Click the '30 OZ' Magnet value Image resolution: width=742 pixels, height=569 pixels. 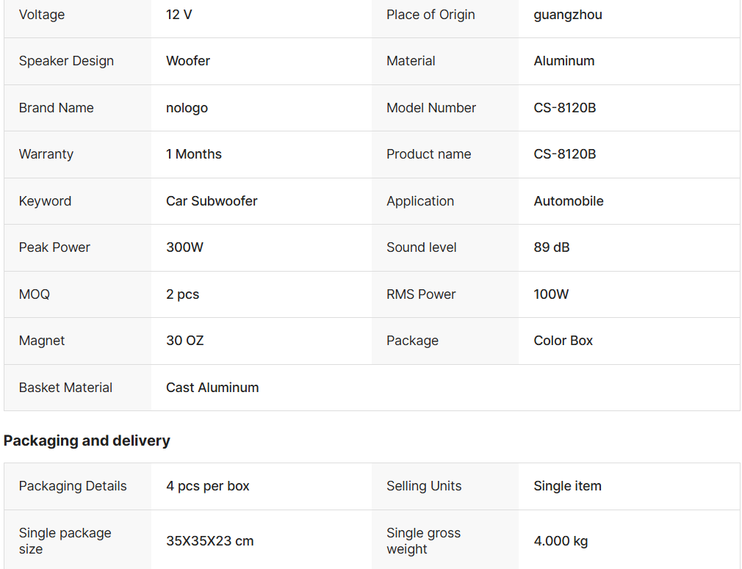click(185, 341)
